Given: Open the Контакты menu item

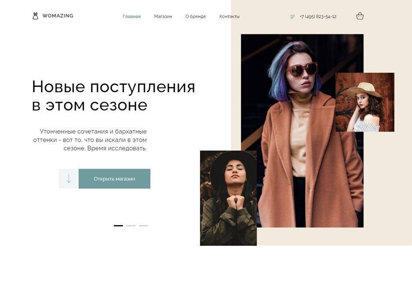Looking at the screenshot, I should point(230,16).
